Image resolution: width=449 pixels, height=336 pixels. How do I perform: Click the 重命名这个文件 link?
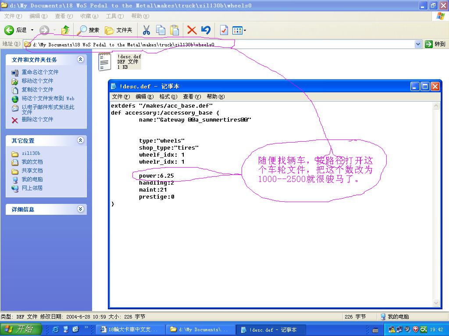click(x=40, y=72)
